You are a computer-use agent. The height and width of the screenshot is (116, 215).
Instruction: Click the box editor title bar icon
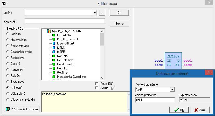tap(4, 3)
